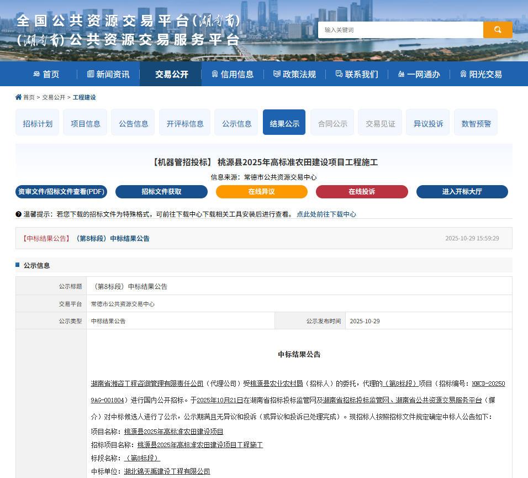Viewport: 528px width, 478px height.
Task: Switch to the 开评标信息 tab
Action: [184, 122]
